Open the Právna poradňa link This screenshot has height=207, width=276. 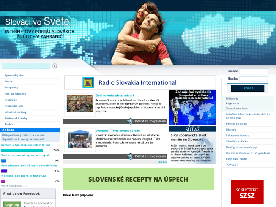click(236, 124)
